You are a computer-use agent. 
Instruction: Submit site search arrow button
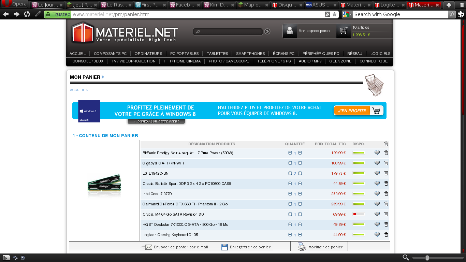click(x=267, y=31)
